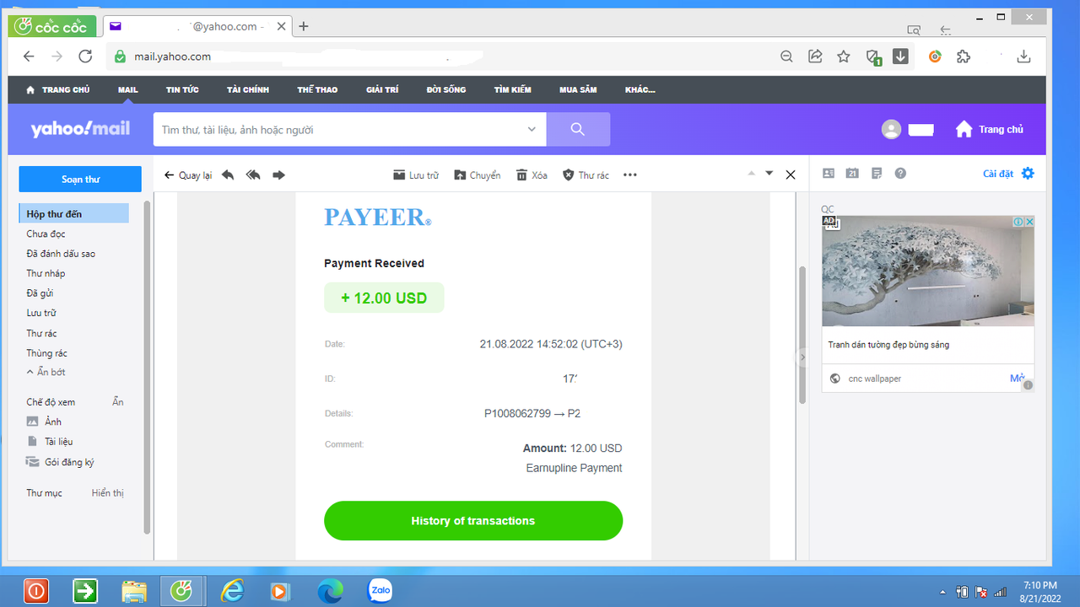Open browser downloads tray icon
1080x607 pixels.
[x=1023, y=56]
